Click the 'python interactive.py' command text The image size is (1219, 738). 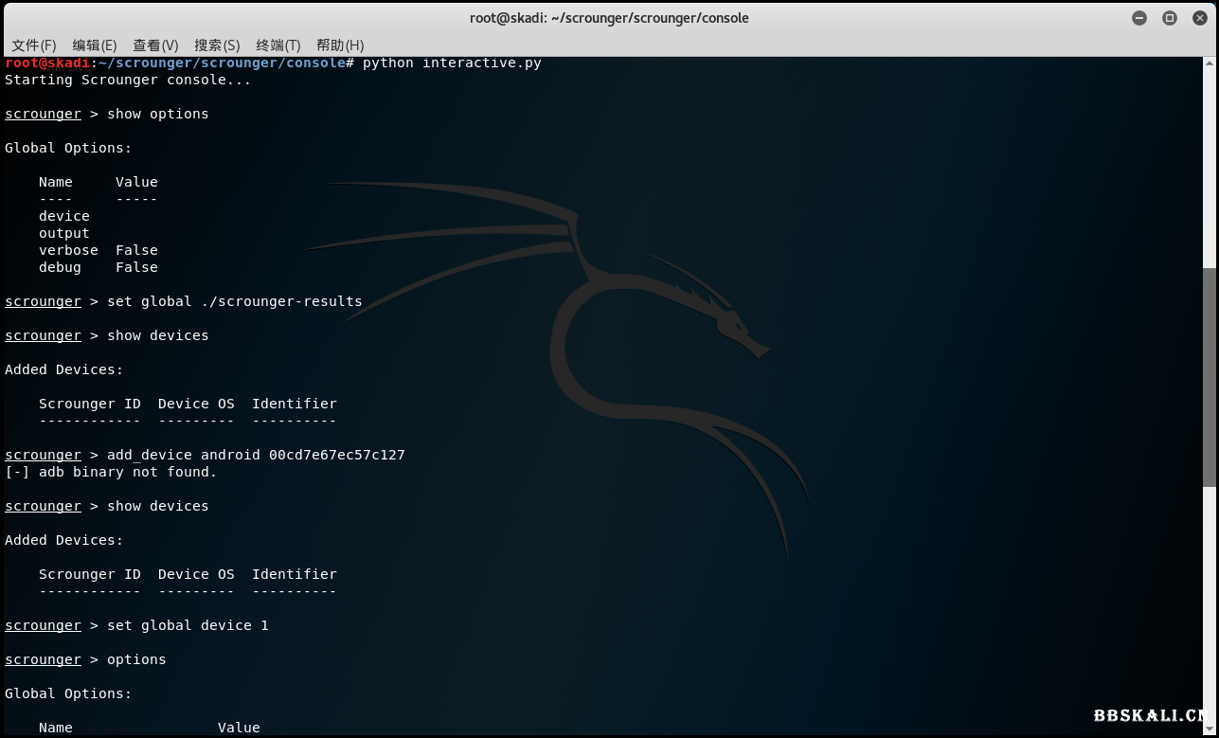point(452,63)
